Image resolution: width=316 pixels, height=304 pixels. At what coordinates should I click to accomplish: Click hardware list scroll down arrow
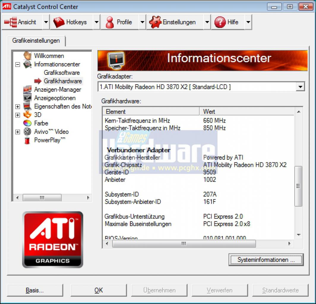[299, 235]
